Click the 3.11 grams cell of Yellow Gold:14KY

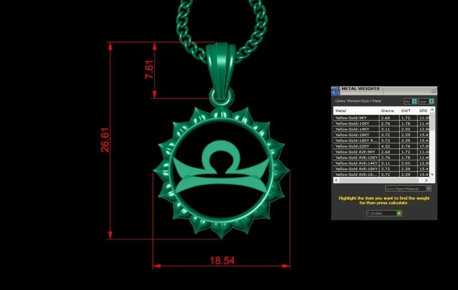click(389, 129)
